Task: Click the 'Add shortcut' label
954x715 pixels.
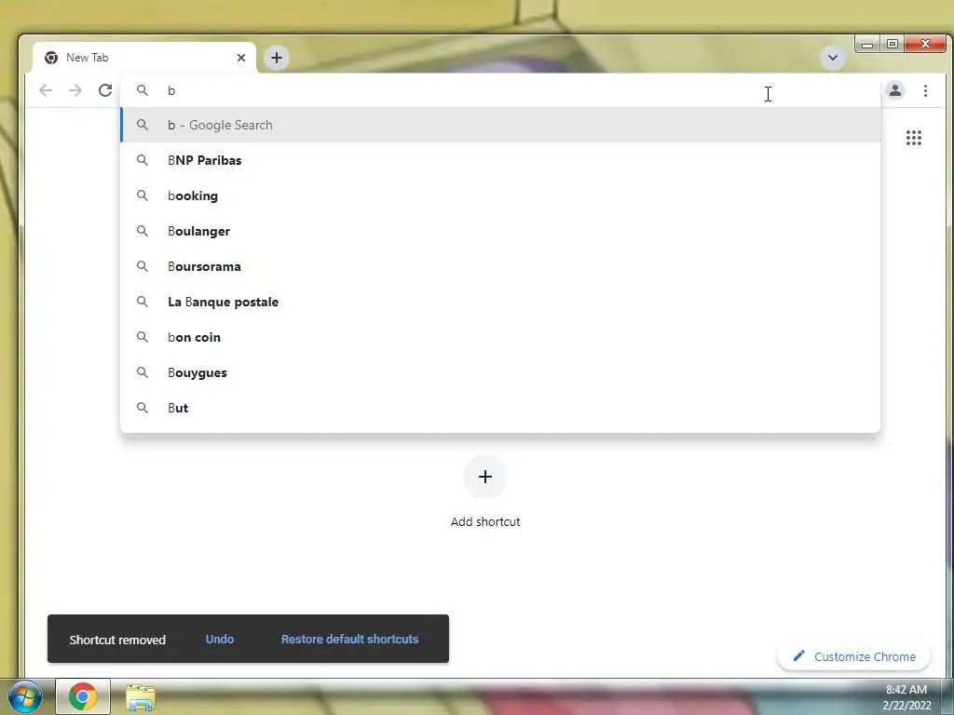Action: (x=484, y=521)
